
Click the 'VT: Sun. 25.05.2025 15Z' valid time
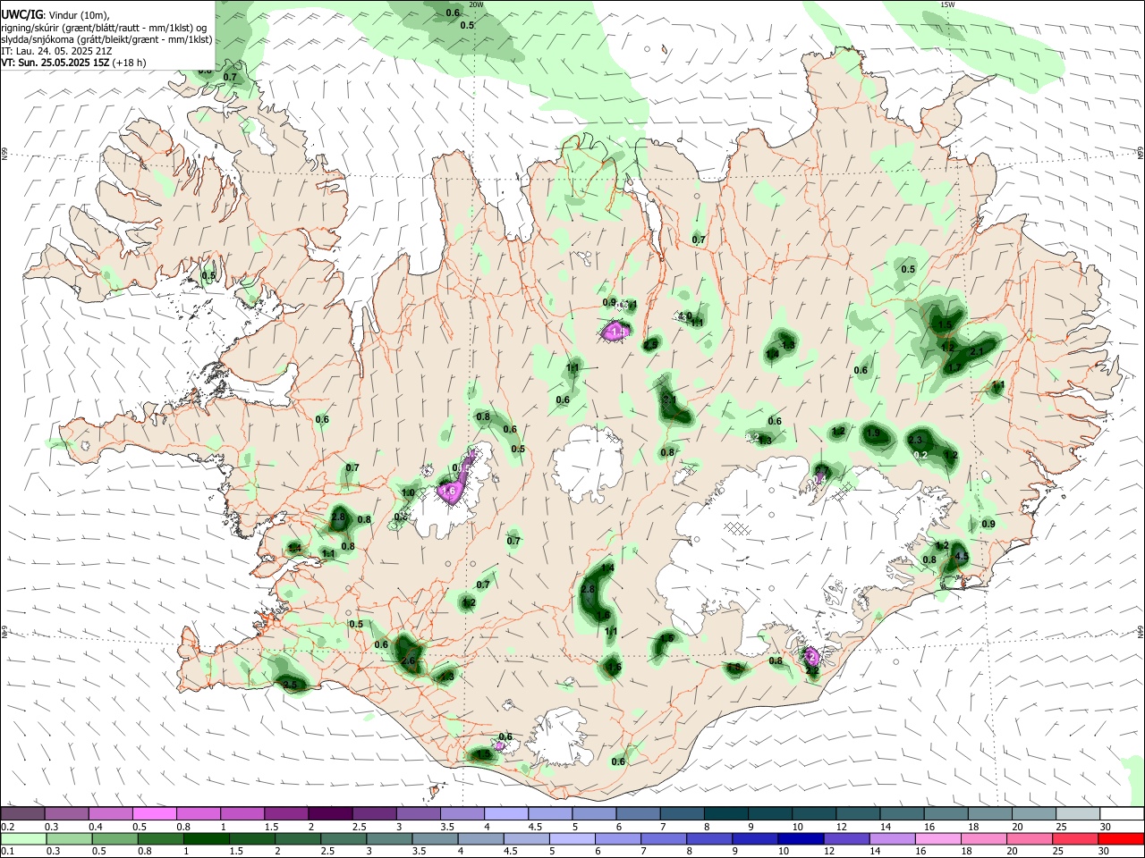(55, 63)
